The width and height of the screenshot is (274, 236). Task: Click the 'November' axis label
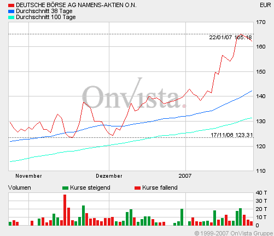(28, 176)
